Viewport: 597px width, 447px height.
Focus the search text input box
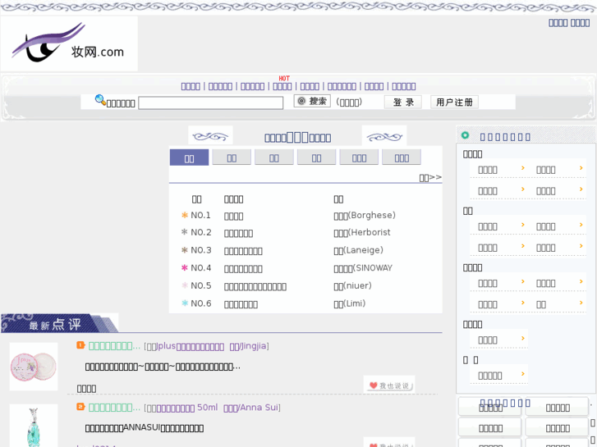point(210,103)
